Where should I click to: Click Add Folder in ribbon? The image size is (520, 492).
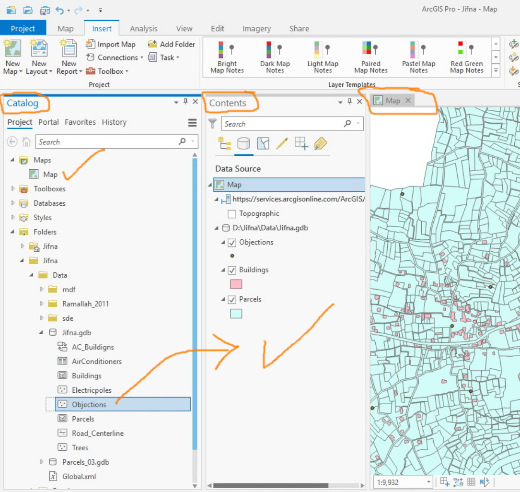tap(171, 44)
